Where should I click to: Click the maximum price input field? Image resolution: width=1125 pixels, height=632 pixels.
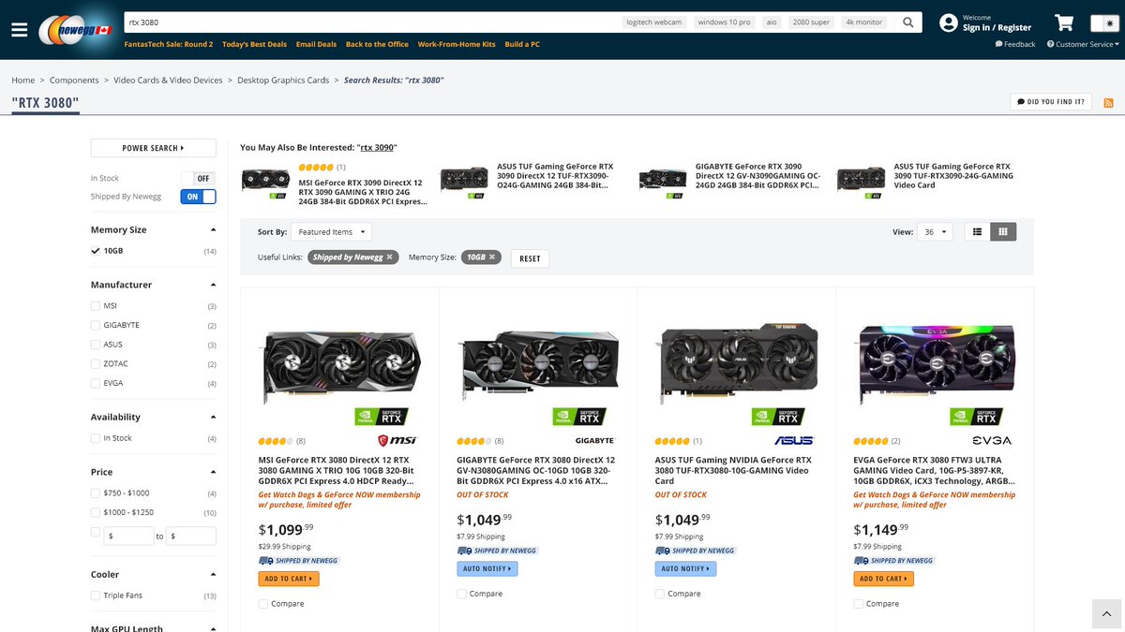pos(192,536)
